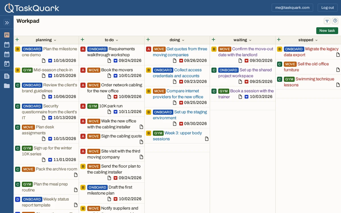Viewport: 341px width, 213px height.
Task: Open note icon on Migrate the legacy data export
Action: pyautogui.click(x=338, y=55)
